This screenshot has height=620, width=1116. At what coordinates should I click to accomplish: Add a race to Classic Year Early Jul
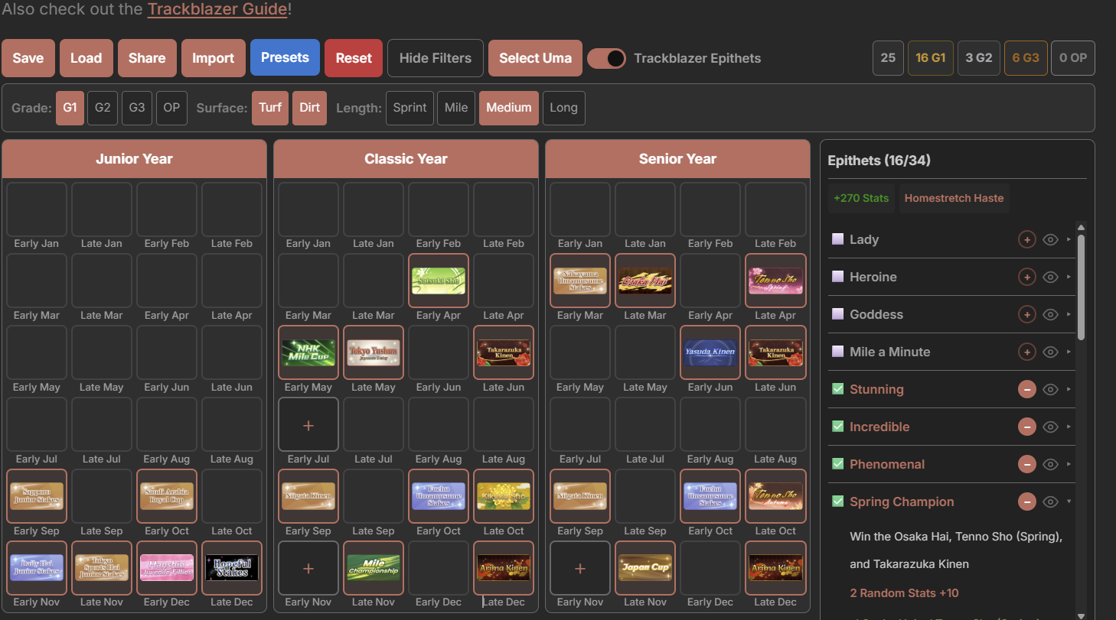308,424
